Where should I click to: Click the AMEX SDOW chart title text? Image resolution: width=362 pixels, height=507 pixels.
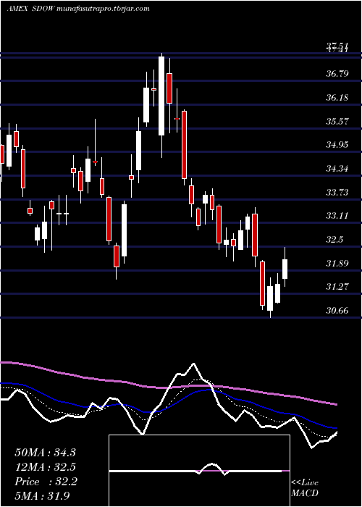tap(78, 9)
